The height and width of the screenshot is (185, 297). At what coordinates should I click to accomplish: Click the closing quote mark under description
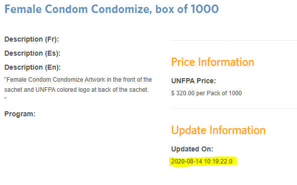point(6,98)
